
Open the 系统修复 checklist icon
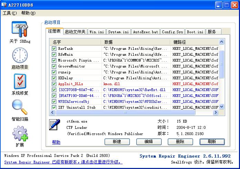(20, 82)
